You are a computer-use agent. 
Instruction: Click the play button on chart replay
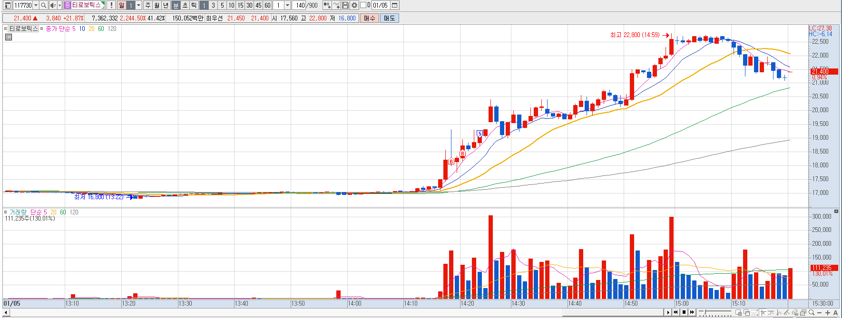668,312
